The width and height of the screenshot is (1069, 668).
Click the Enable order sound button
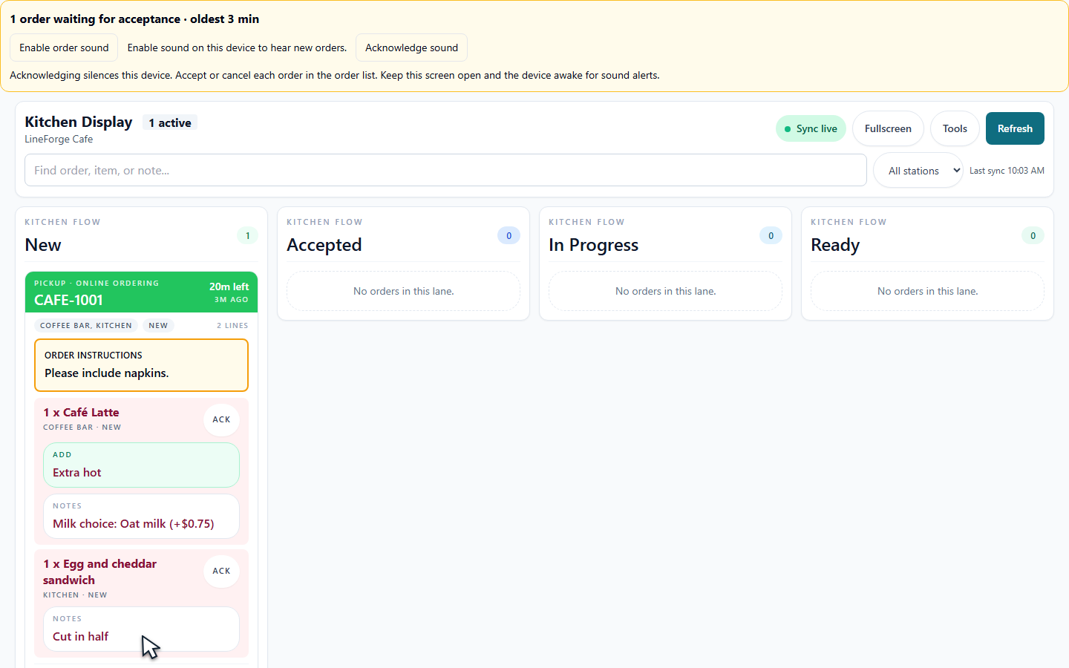coord(64,48)
